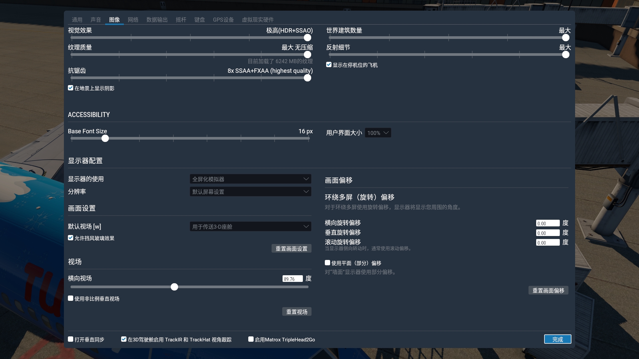Click the 反射细节 slider handle

pos(565,55)
